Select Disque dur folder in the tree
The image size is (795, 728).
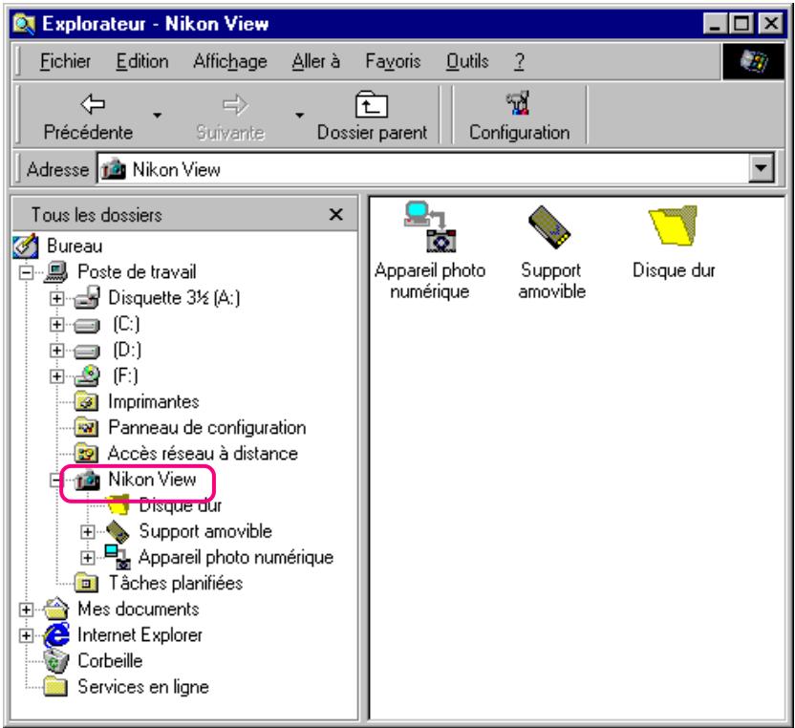(118, 505)
